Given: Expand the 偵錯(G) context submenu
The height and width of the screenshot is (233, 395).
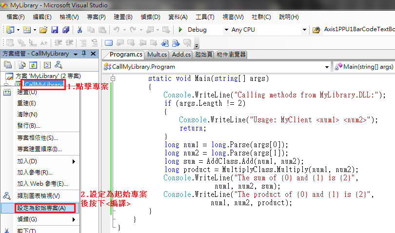Looking at the screenshot, I should 74,219.
